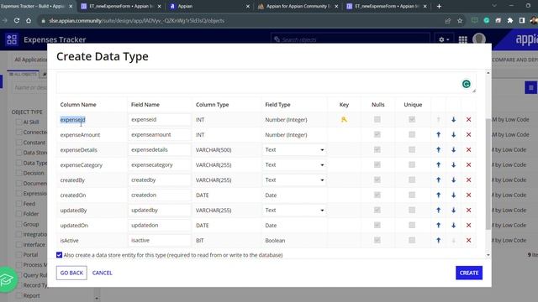This screenshot has height=302, width=538.
Task: Open the settings gear menu
Action: tap(444, 39)
